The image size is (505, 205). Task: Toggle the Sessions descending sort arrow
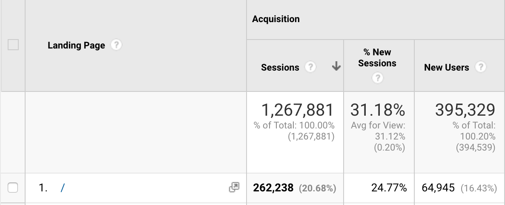click(x=336, y=67)
